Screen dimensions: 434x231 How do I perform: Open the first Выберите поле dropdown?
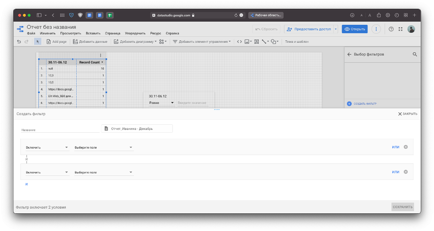click(x=103, y=147)
